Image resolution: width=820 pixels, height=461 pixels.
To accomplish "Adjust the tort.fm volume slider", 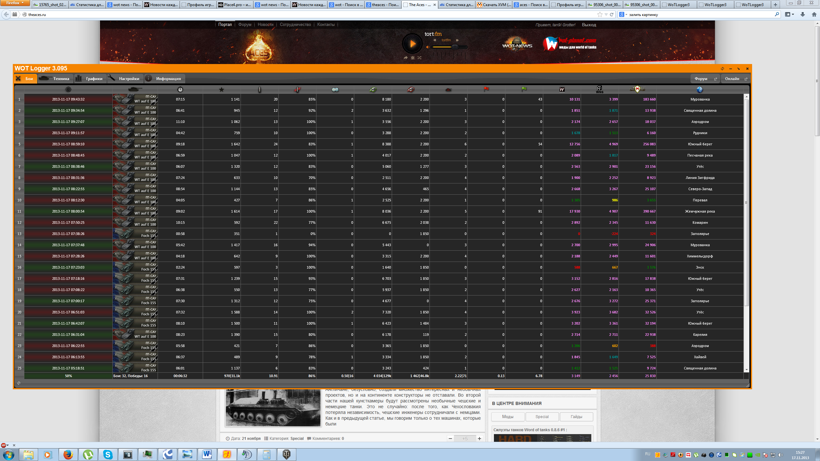I will [x=455, y=47].
